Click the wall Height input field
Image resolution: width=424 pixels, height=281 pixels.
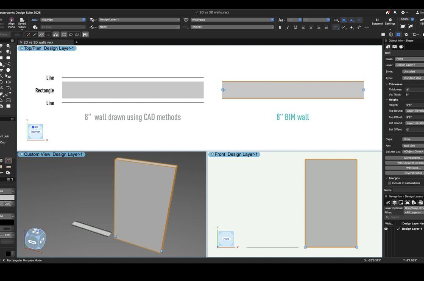coord(414,105)
